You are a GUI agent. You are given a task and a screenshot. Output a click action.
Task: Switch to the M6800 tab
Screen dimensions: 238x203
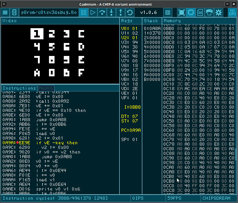(x=46, y=88)
